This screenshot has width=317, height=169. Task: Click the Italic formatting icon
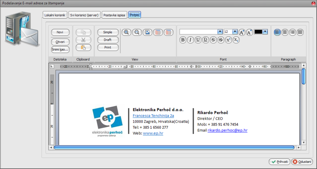190,40
